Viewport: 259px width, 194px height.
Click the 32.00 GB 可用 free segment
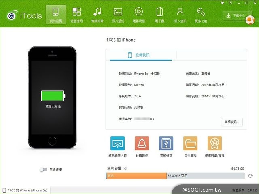click(206, 176)
